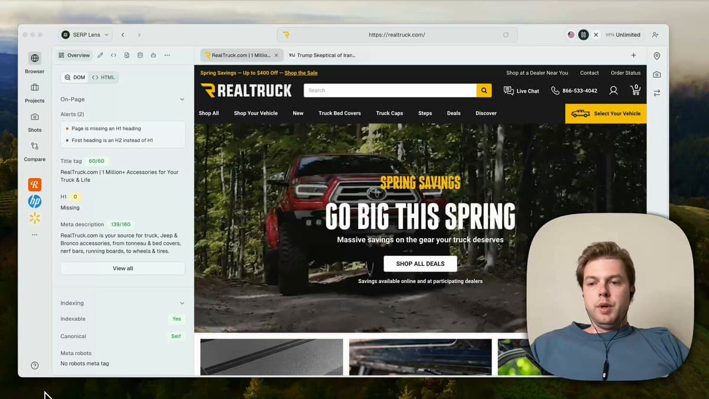This screenshot has width=709, height=399.
Task: Open Truck Caps menu
Action: point(389,113)
